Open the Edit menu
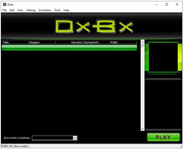183x149 pixels. point(12,10)
